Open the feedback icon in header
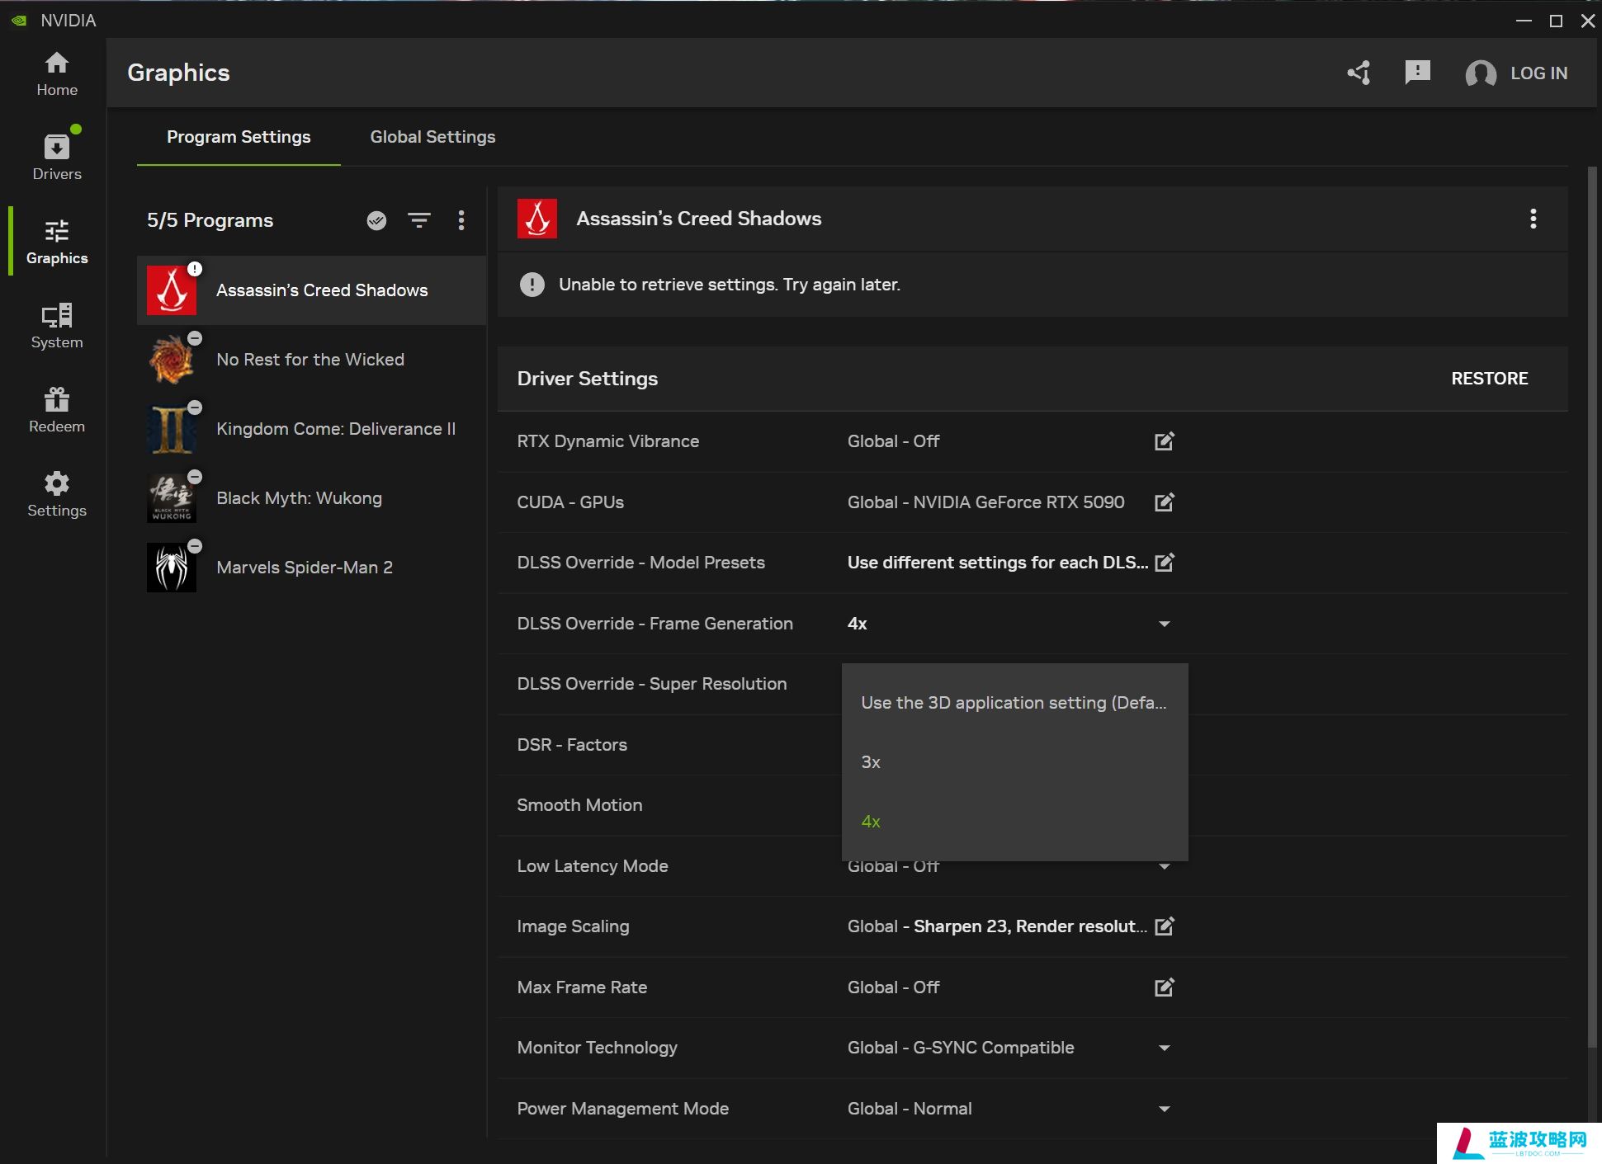This screenshot has width=1602, height=1164. tap(1417, 73)
